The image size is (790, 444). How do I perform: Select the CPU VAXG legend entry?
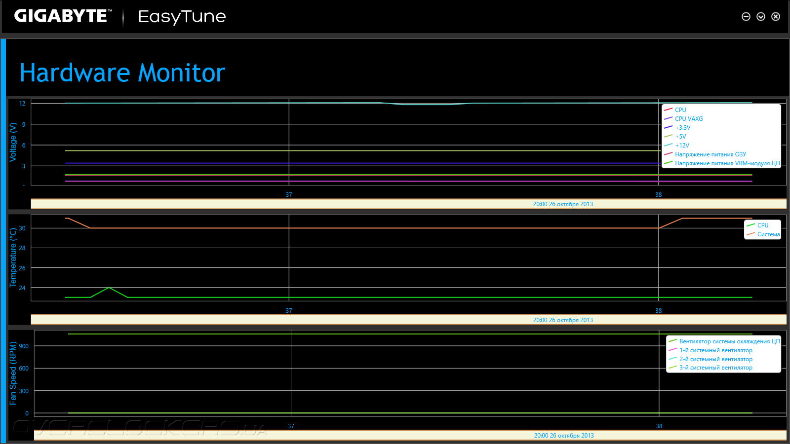689,119
